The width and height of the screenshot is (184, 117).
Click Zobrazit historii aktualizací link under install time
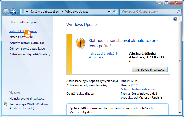coord(138,89)
